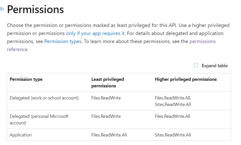Click the anchor link icon beside Permissions heading
This screenshot has width=241, height=145.
click(2, 9)
